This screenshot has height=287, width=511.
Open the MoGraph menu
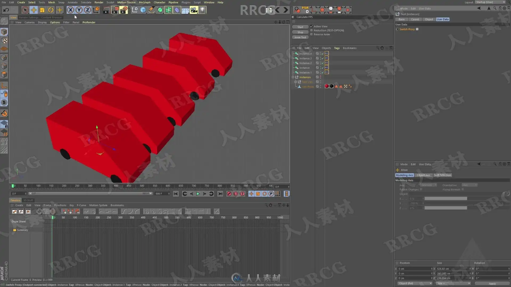(145, 2)
